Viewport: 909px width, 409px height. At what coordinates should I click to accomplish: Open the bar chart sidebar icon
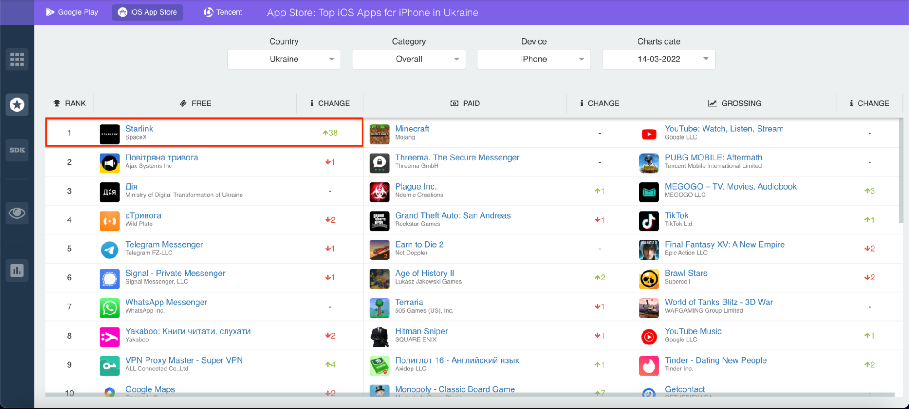point(17,271)
